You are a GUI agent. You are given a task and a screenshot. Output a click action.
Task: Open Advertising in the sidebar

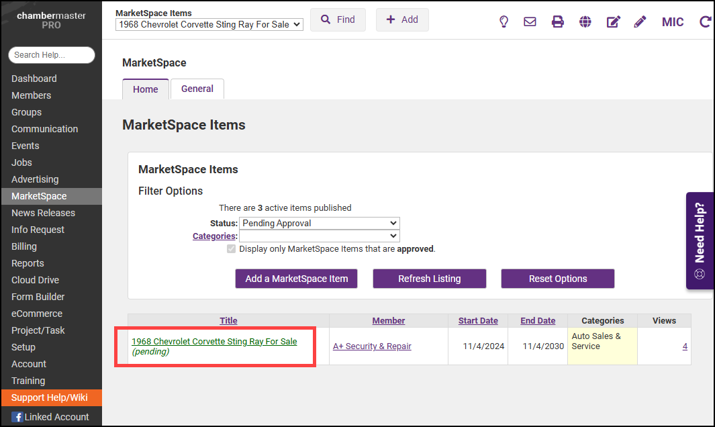coord(35,179)
